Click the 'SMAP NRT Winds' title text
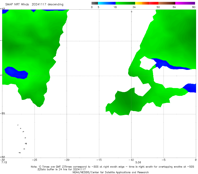 (17, 4)
